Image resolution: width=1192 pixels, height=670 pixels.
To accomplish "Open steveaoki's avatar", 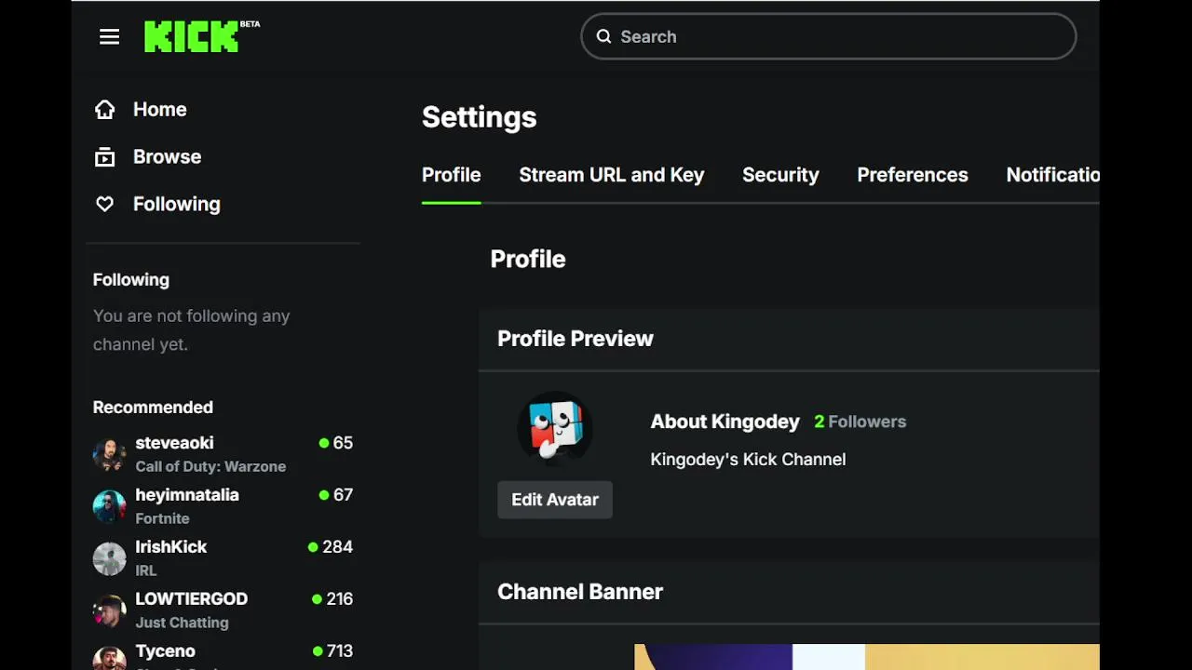I will tap(109, 454).
